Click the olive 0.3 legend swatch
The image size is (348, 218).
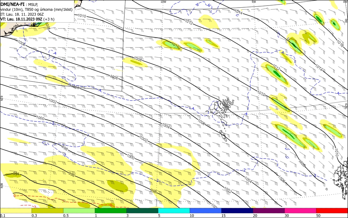coord(47,211)
